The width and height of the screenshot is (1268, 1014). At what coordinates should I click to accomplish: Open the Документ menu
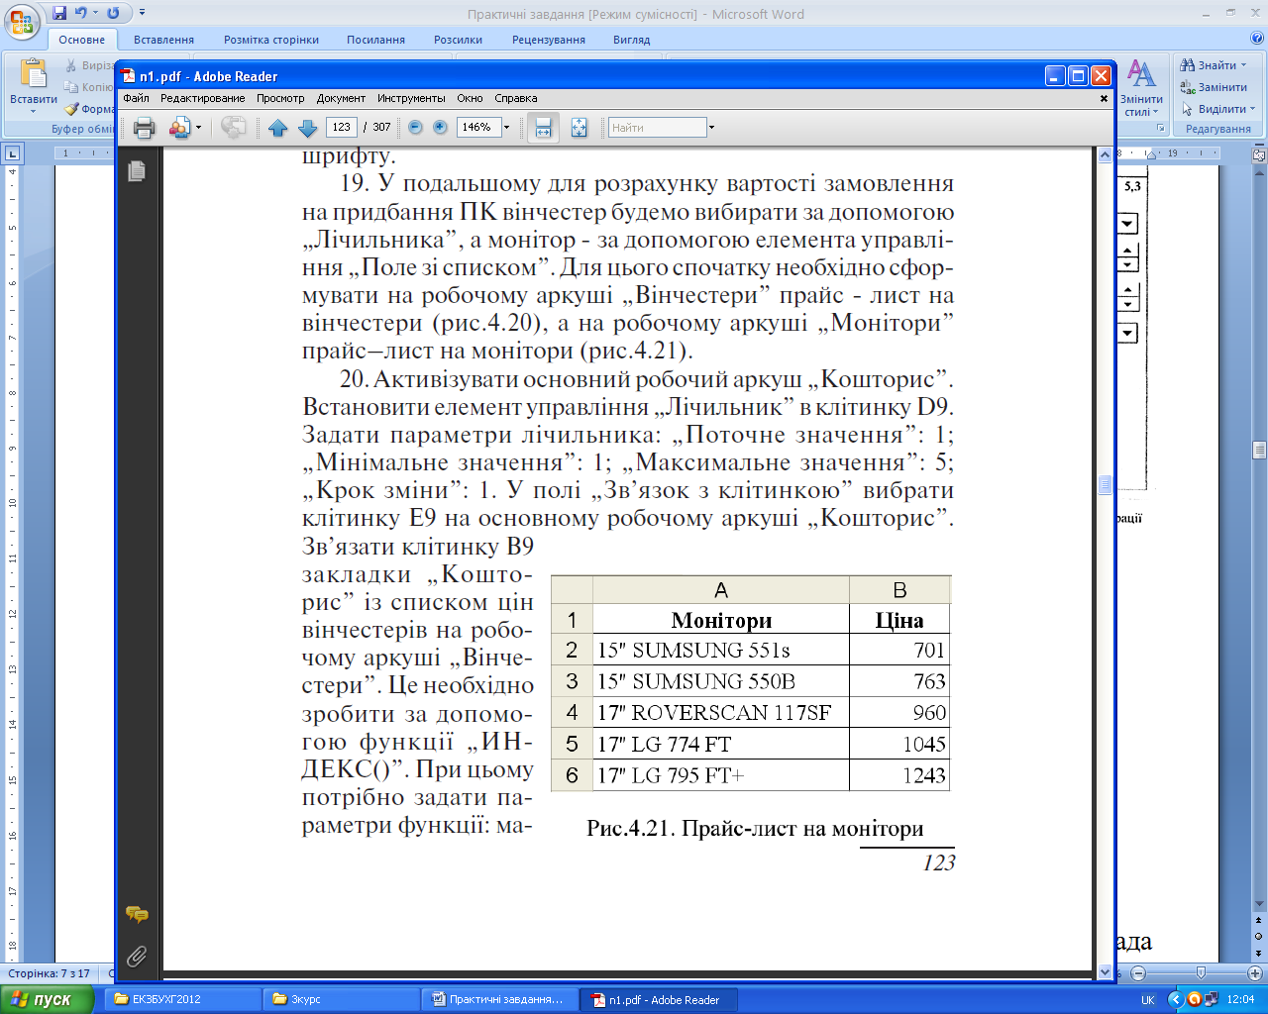(341, 98)
